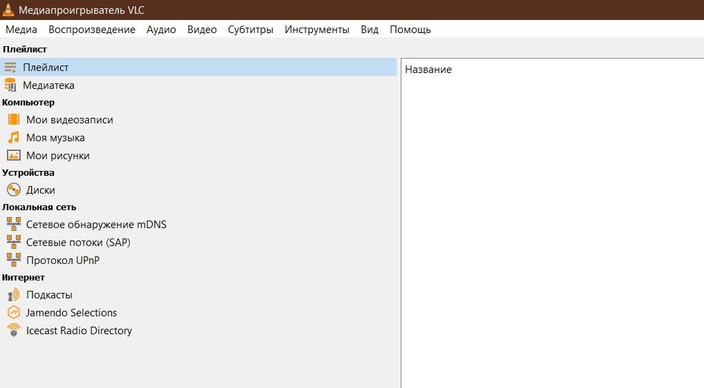Click the Сетевое обнаружение mDNS network icon
The height and width of the screenshot is (388, 704).
pyautogui.click(x=13, y=224)
